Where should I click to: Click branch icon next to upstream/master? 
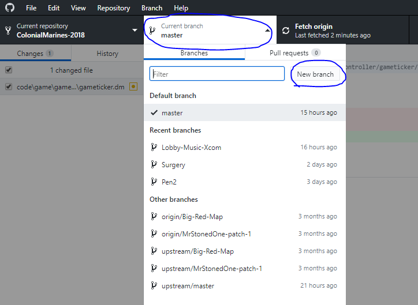pyautogui.click(x=154, y=285)
